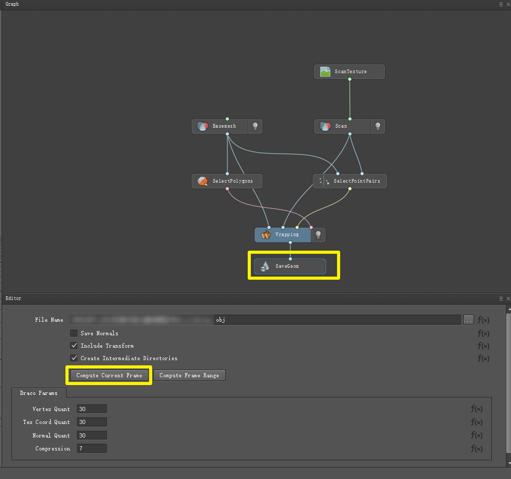Click the SelectPolygons node icon
This screenshot has height=479, width=511.
click(203, 181)
